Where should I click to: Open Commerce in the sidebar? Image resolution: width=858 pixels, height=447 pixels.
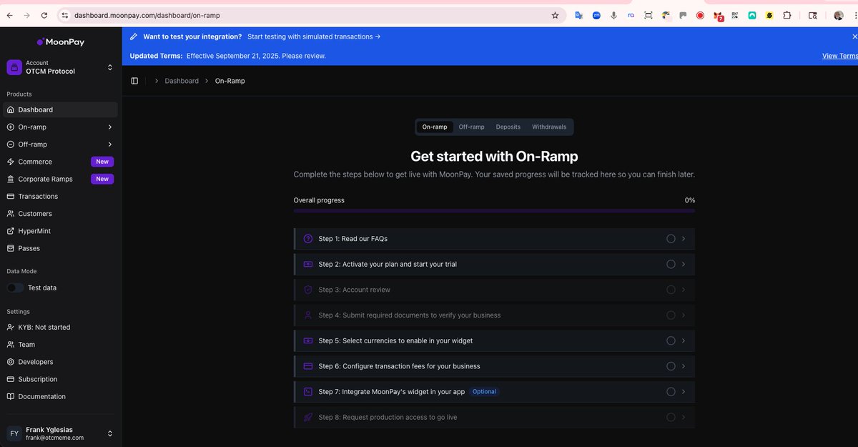[61, 162]
